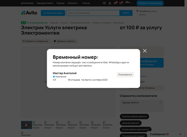The image size is (187, 137).
Task: Expand the Каталоги dropdown
Action: point(73,3)
